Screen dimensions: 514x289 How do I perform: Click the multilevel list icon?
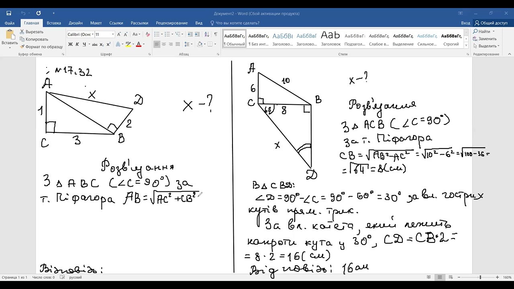tap(178, 35)
